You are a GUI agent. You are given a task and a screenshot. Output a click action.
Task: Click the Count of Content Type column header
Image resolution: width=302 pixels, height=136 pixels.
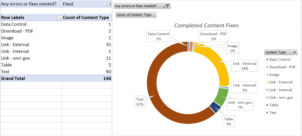click(86, 18)
